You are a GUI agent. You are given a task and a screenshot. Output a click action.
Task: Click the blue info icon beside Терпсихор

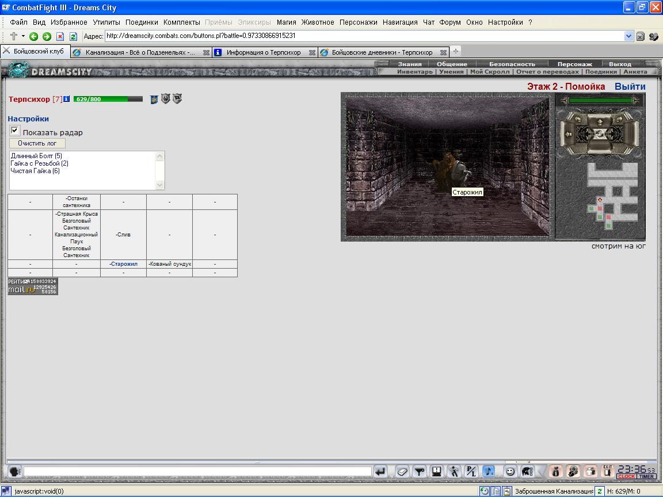pos(66,99)
